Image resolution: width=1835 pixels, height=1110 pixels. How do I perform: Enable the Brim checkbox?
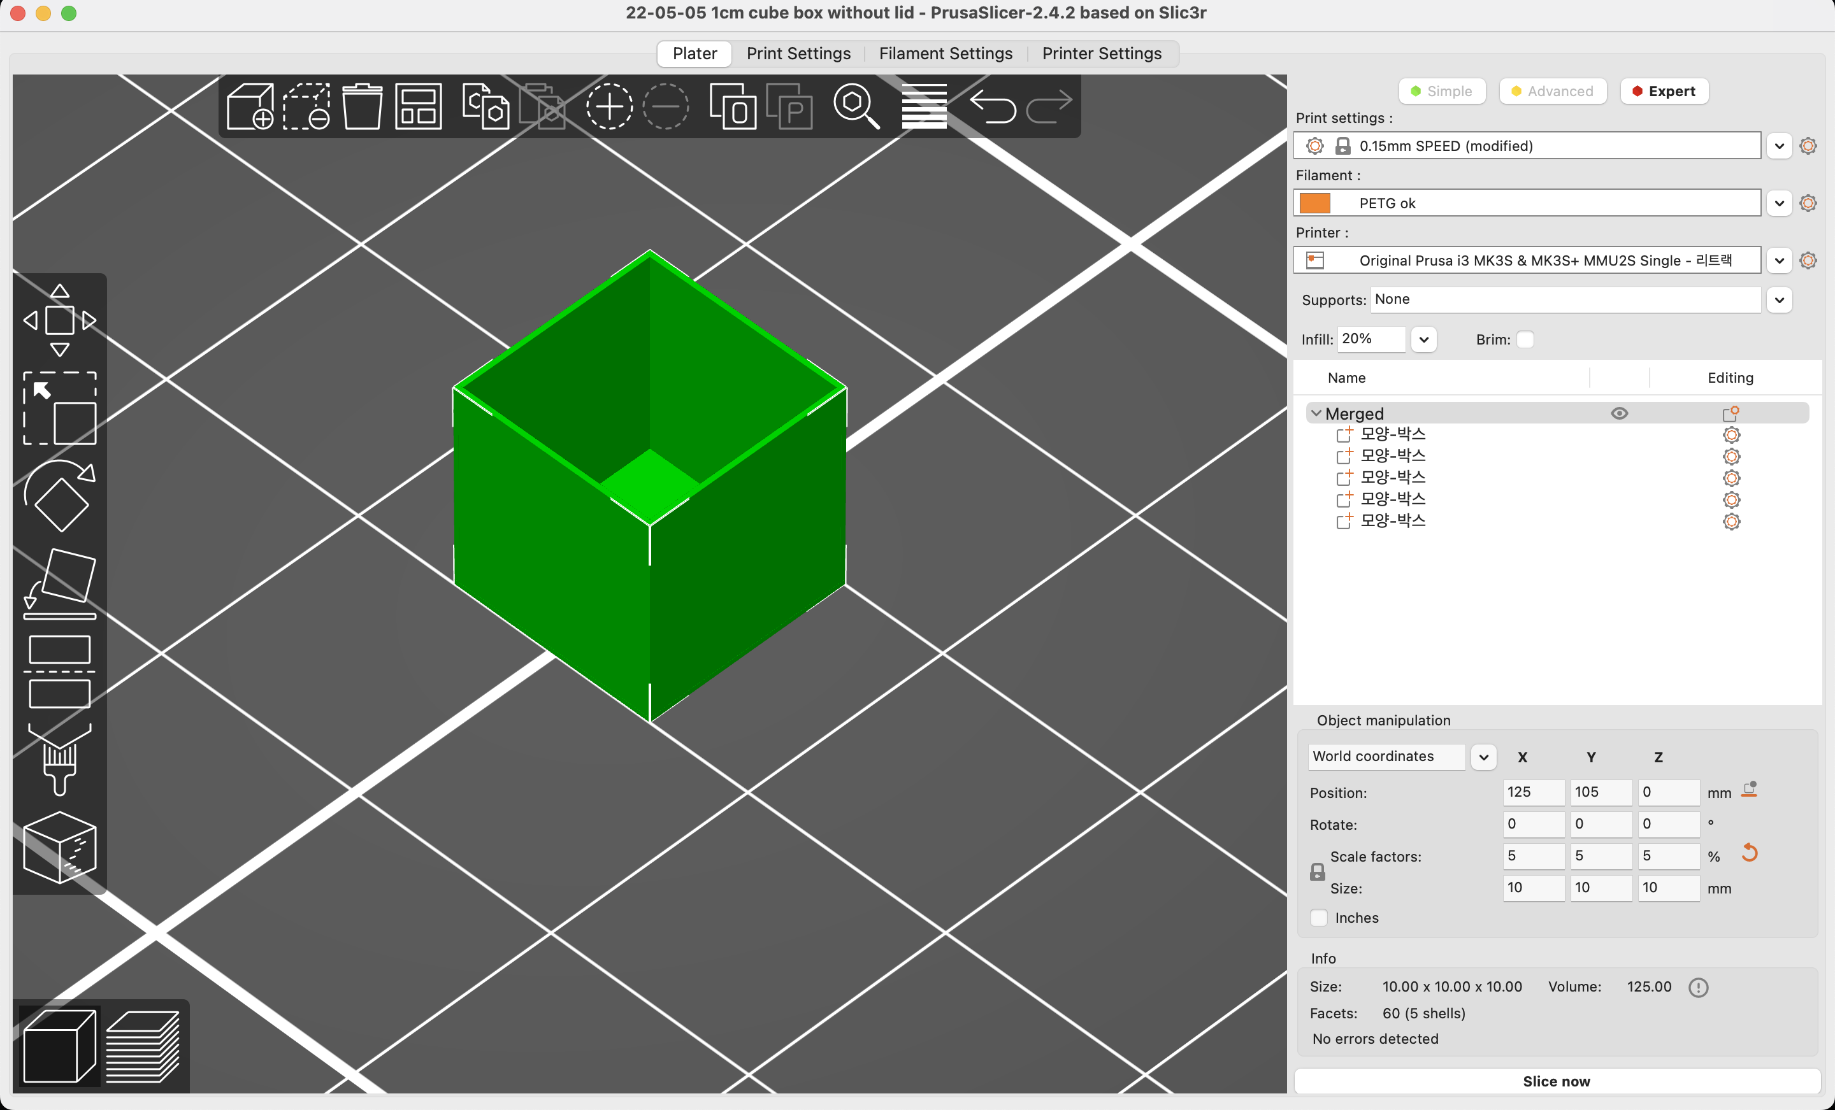pyautogui.click(x=1525, y=339)
